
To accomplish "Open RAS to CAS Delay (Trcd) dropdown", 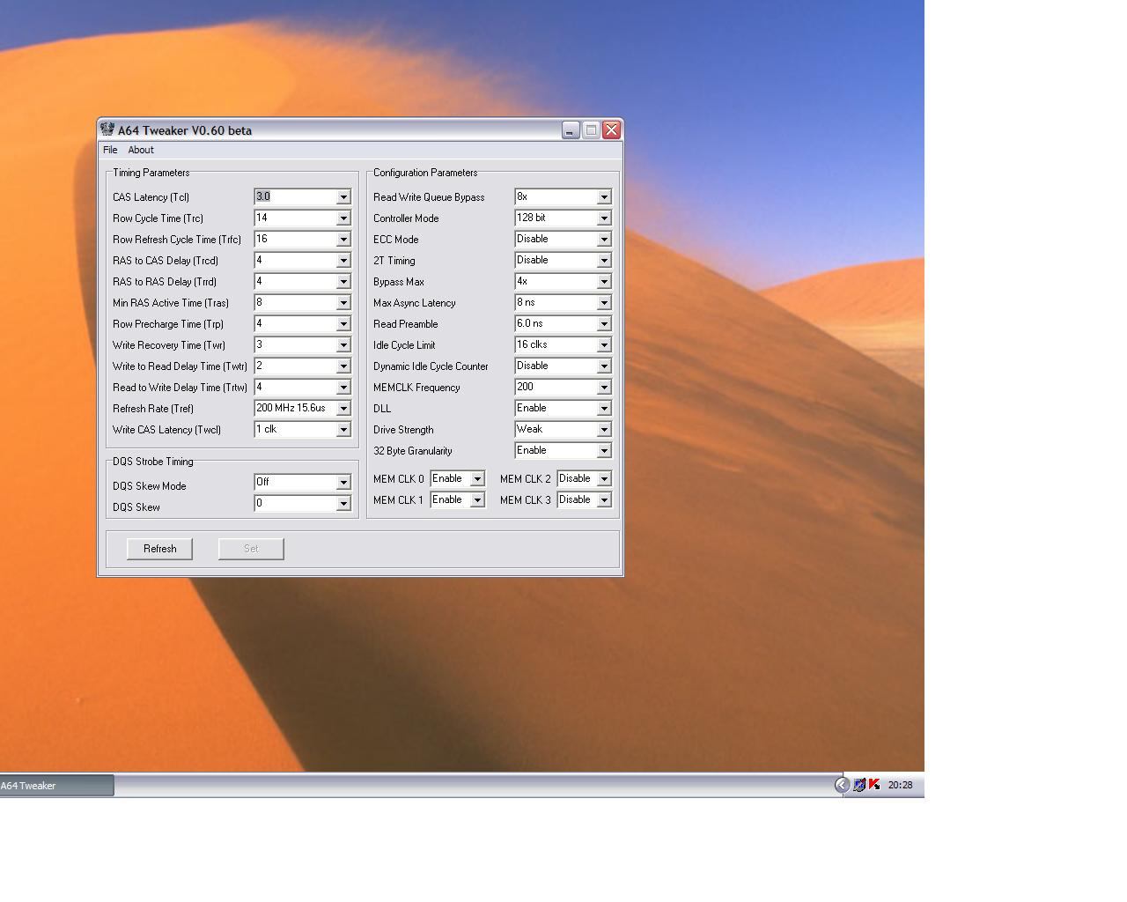I will click(343, 261).
